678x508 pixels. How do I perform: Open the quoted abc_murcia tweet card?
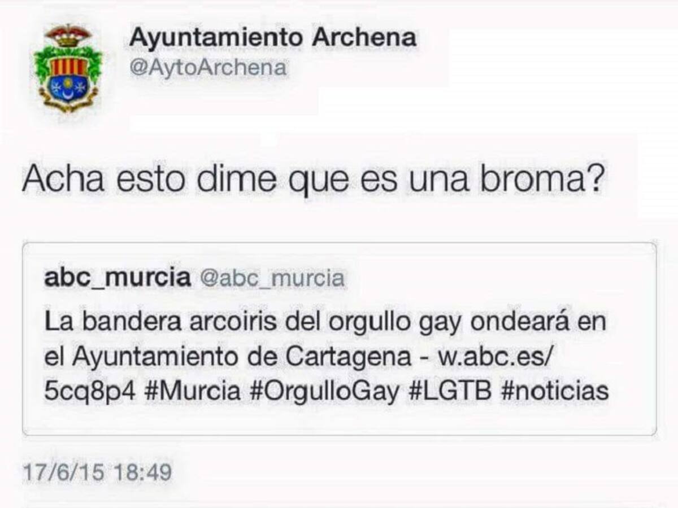pos(339,339)
